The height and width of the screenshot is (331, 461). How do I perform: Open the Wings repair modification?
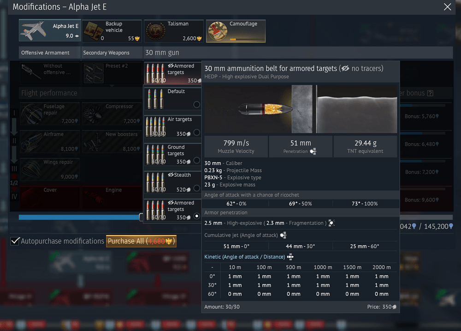point(50,169)
